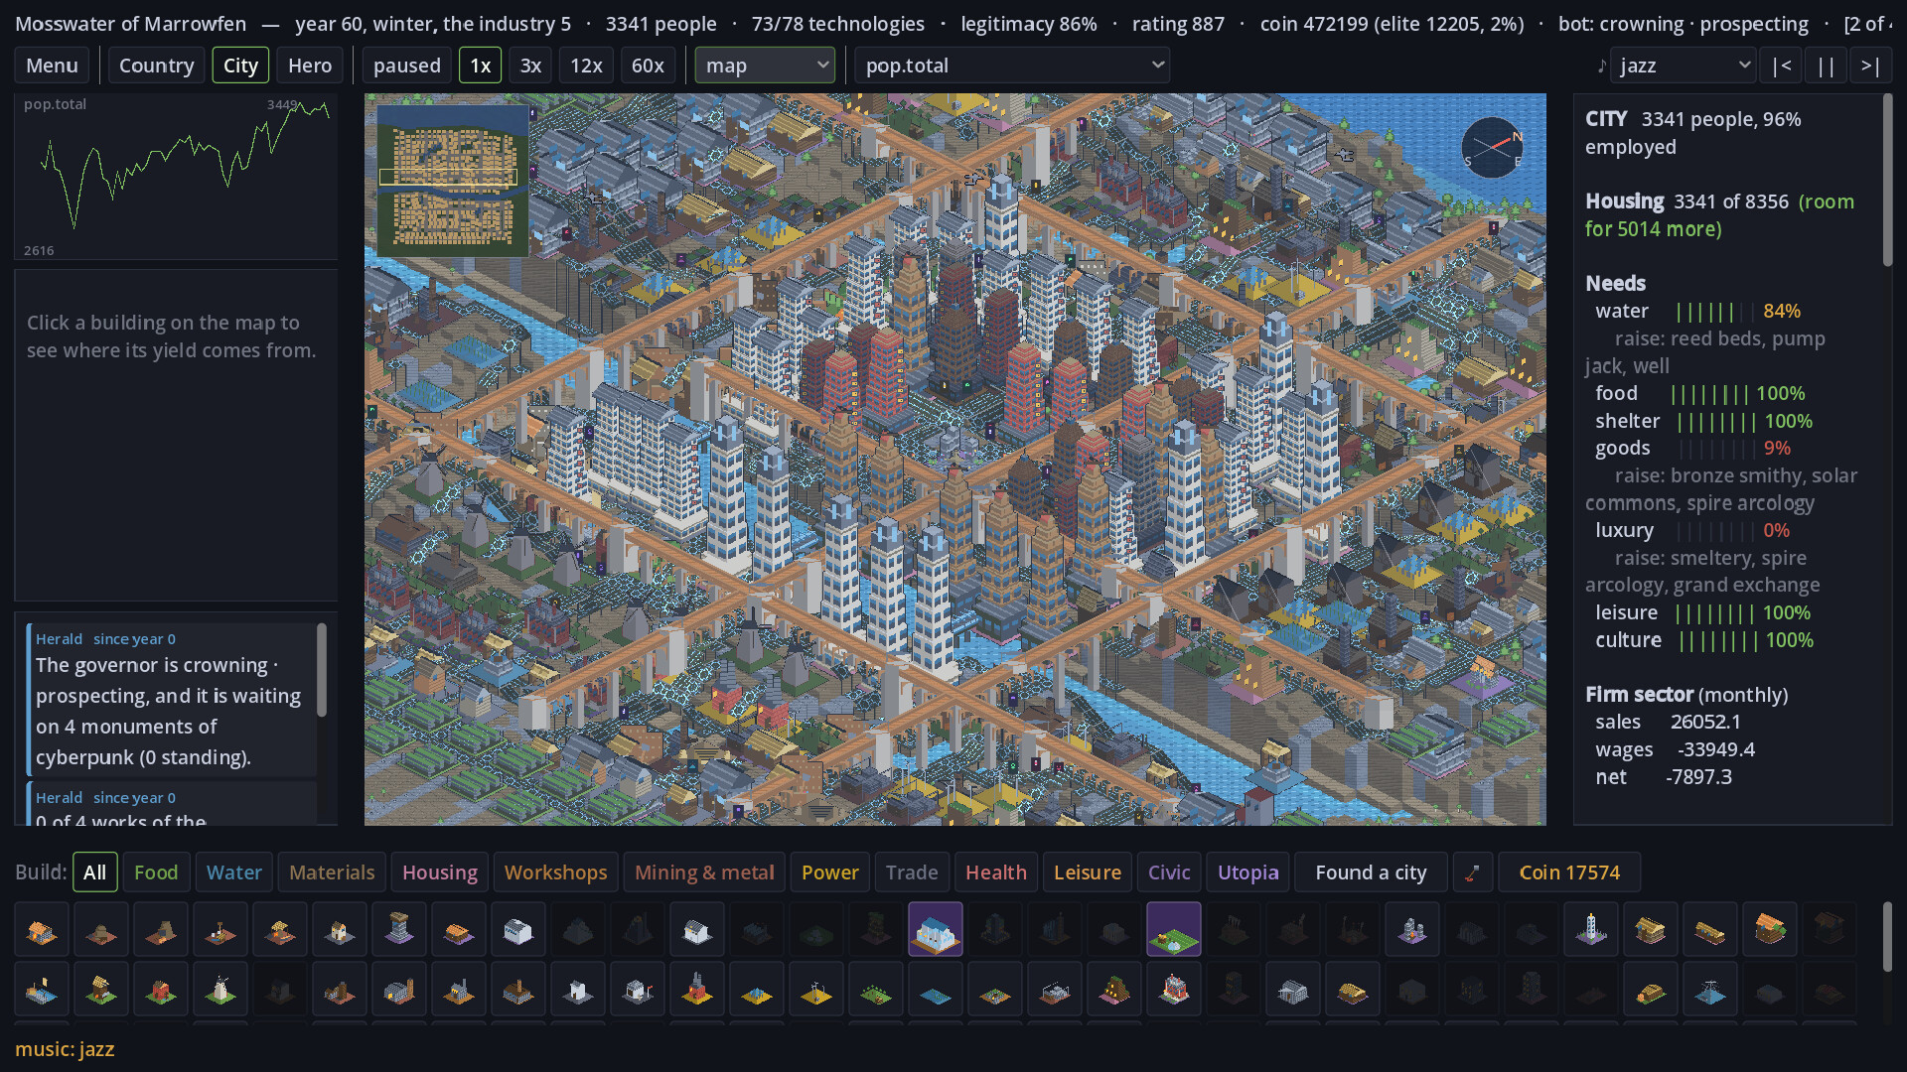Open the pop.total statistic dropdown
The width and height of the screenshot is (1907, 1072).
click(x=1011, y=66)
